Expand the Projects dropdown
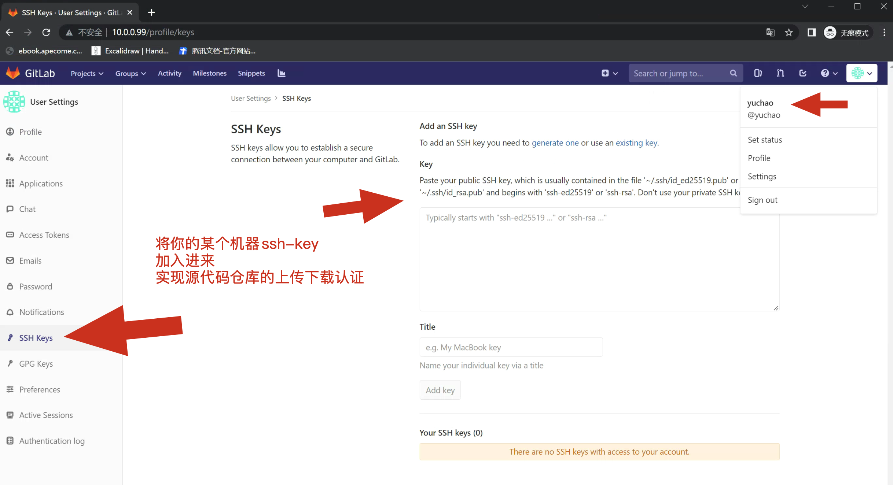The width and height of the screenshot is (893, 485). 87,73
